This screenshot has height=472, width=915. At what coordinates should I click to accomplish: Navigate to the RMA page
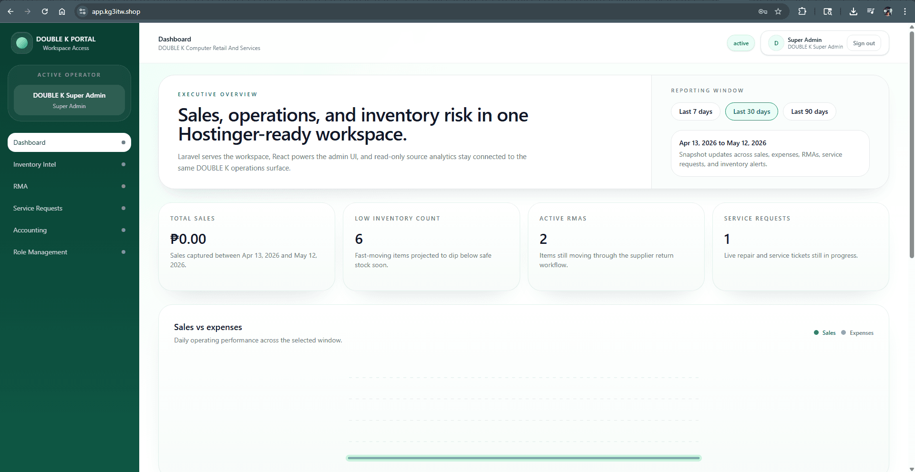pos(69,186)
